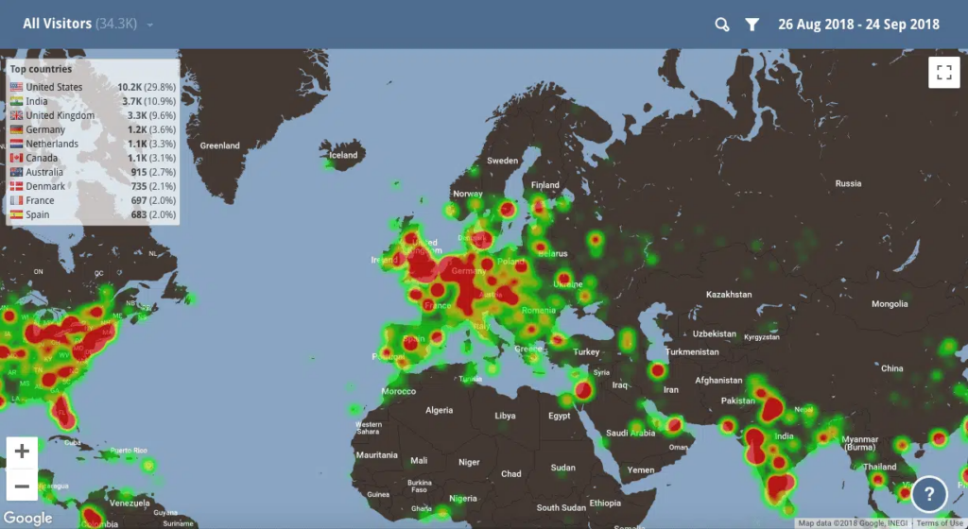Choose Netherlands from top countries
The width and height of the screenshot is (968, 529).
pyautogui.click(x=52, y=144)
